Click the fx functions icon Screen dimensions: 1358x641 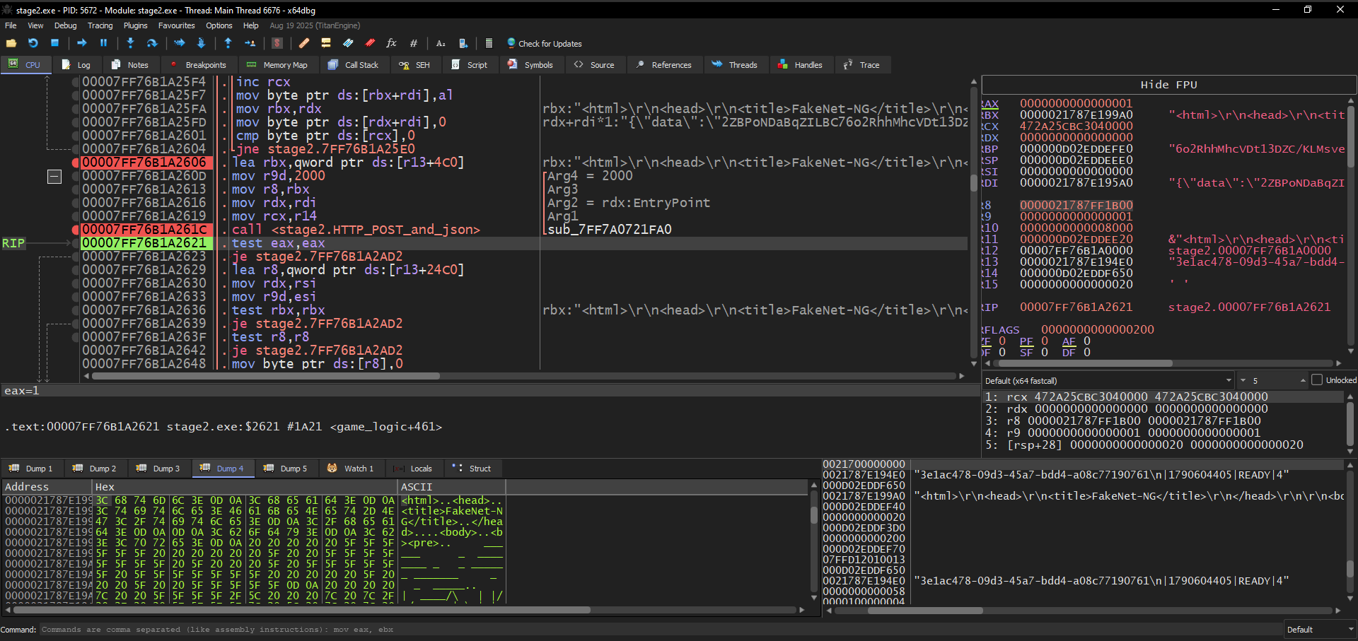click(391, 43)
